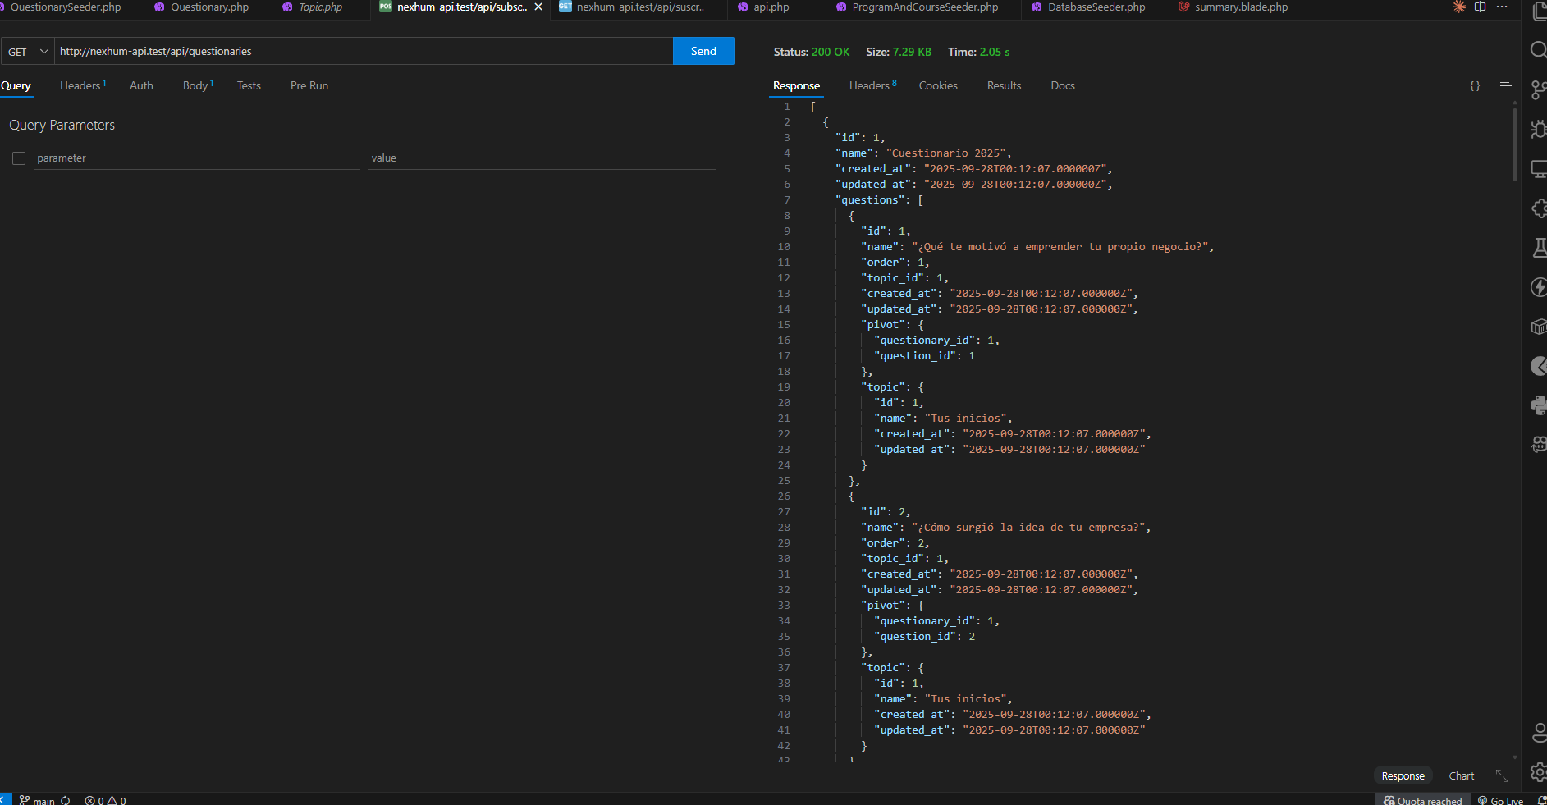Switch to the Body request tab

[195, 86]
